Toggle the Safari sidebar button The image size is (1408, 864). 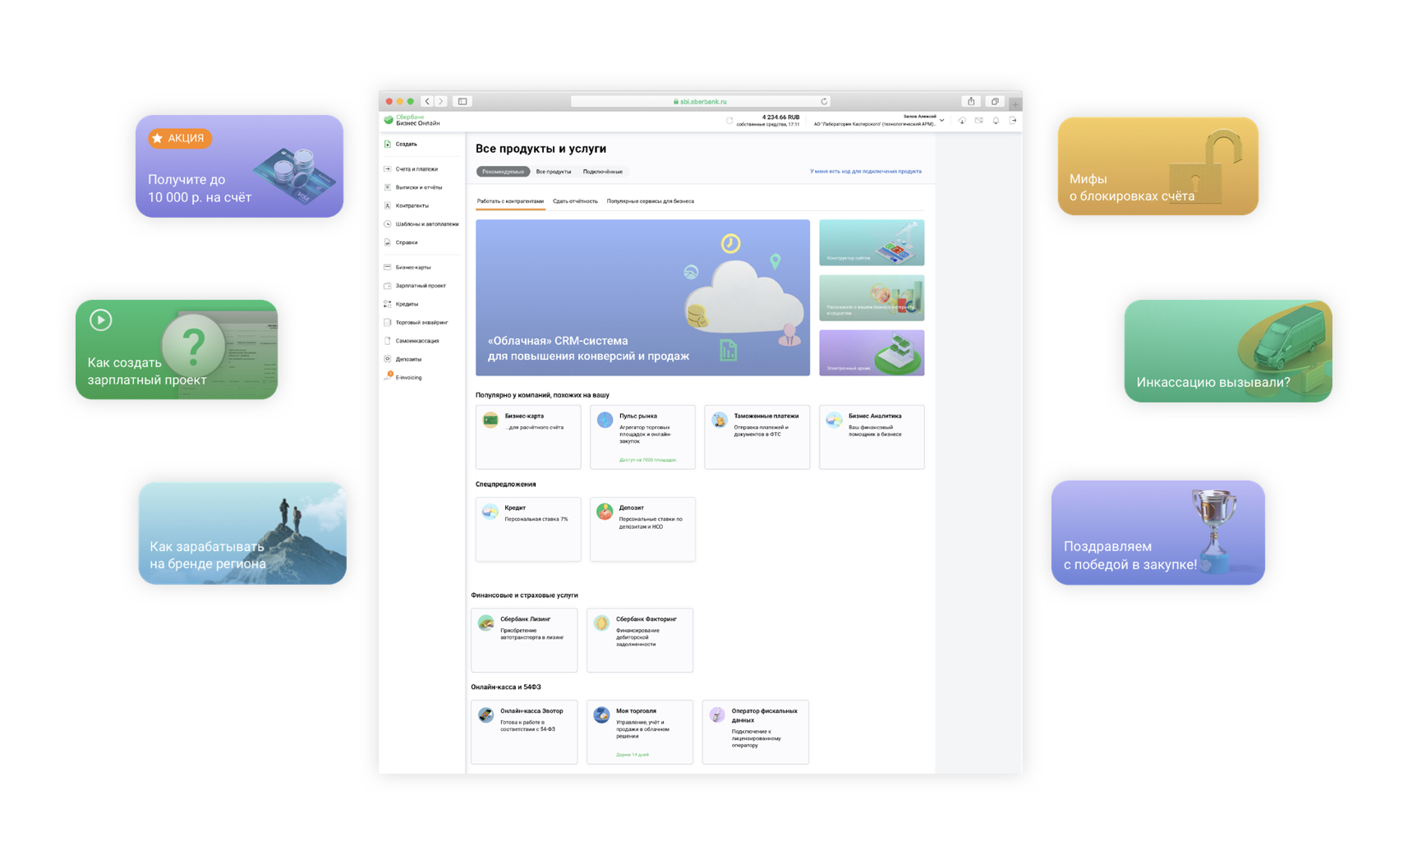[x=462, y=101]
